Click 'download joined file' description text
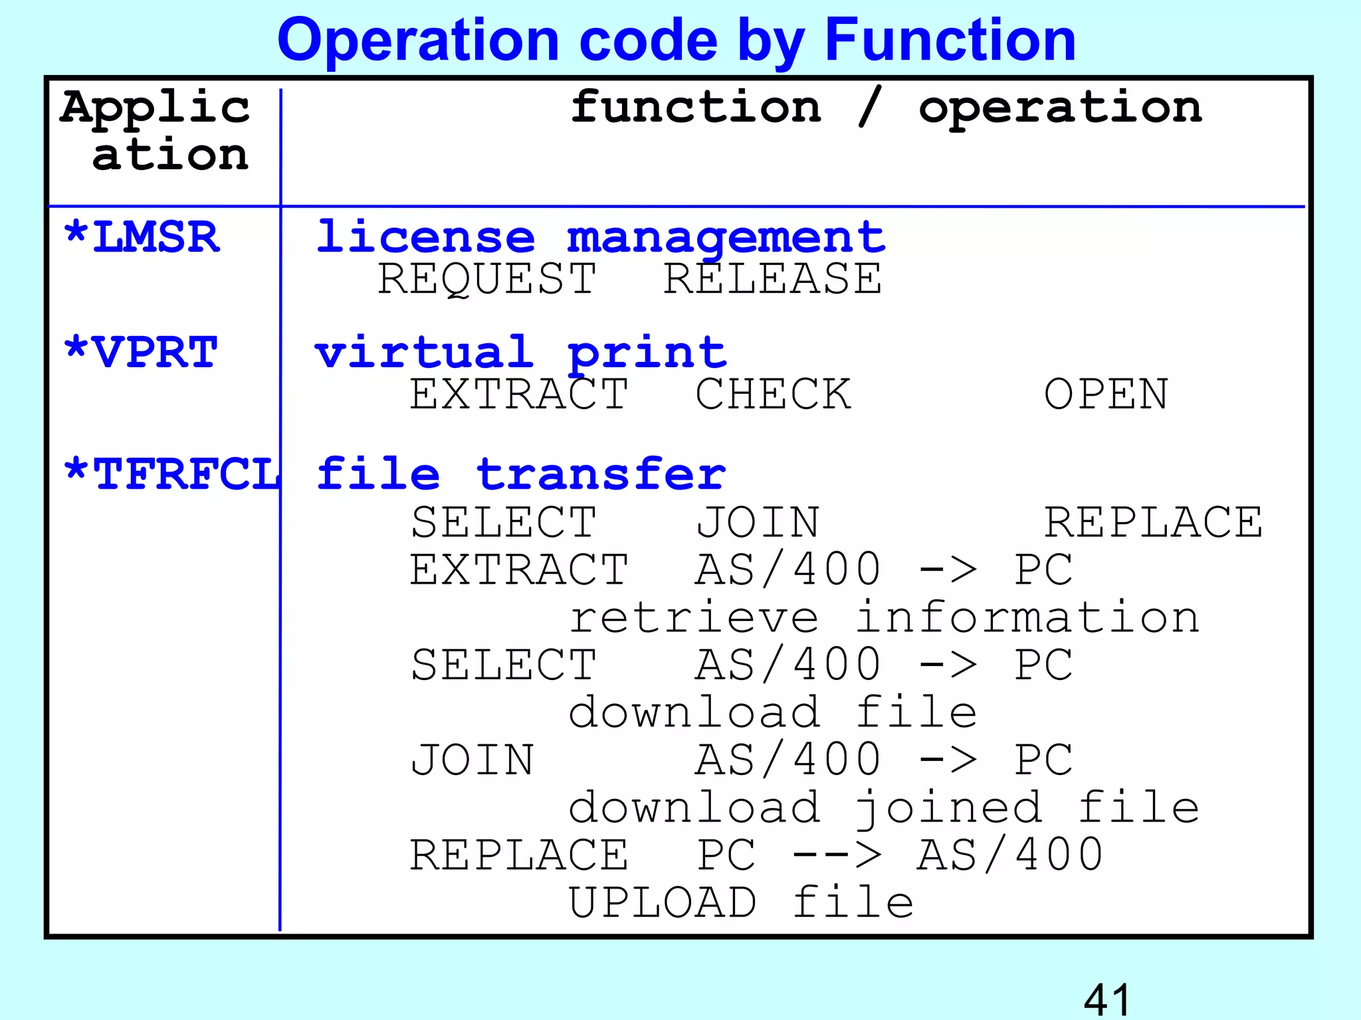Viewport: 1361px width, 1020px height. (884, 808)
